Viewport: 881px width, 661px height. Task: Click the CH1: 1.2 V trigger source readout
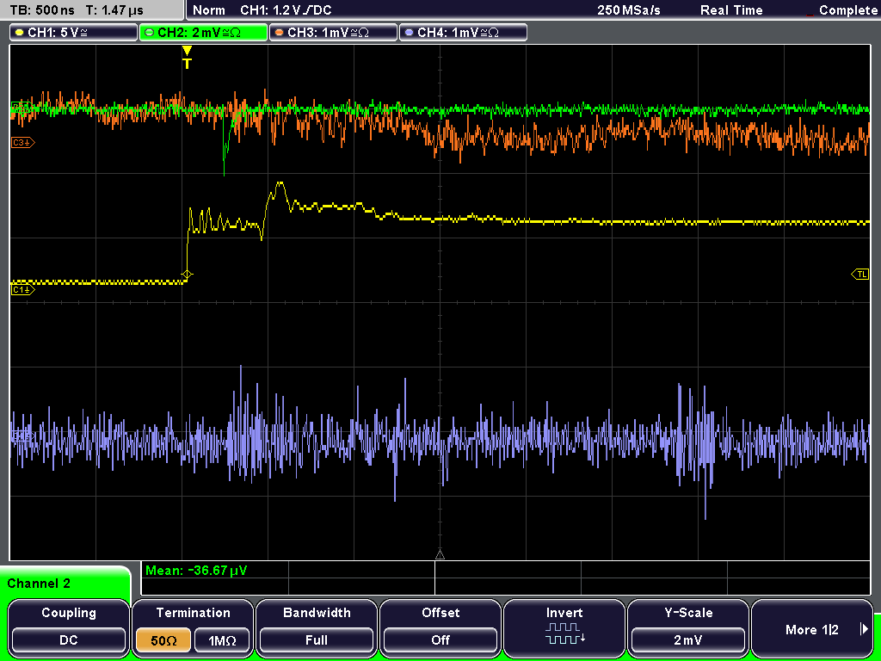coord(286,10)
